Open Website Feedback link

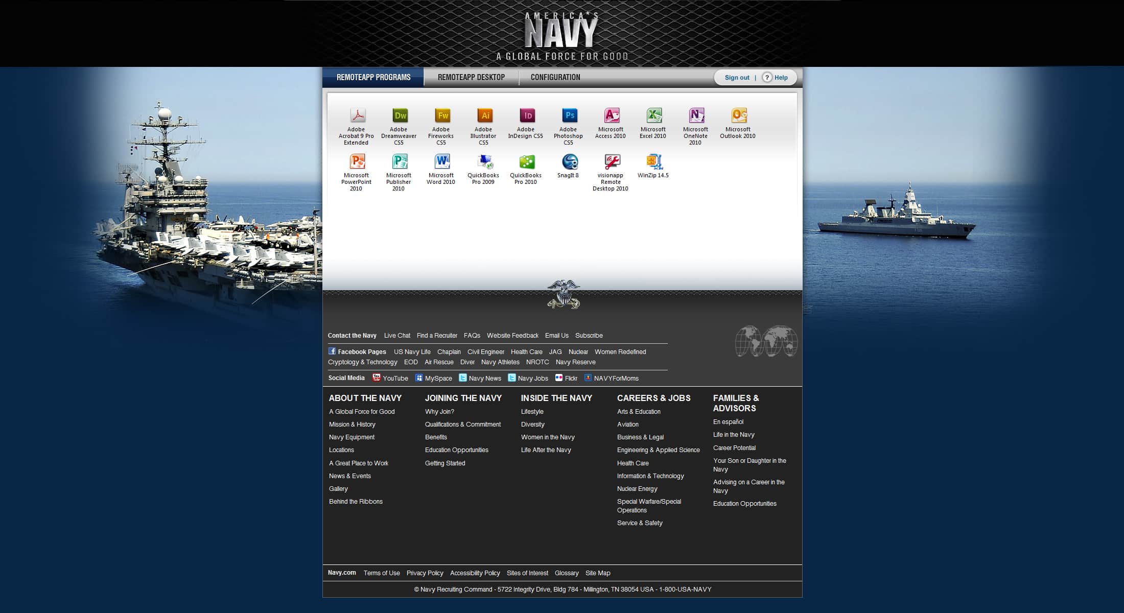[512, 336]
